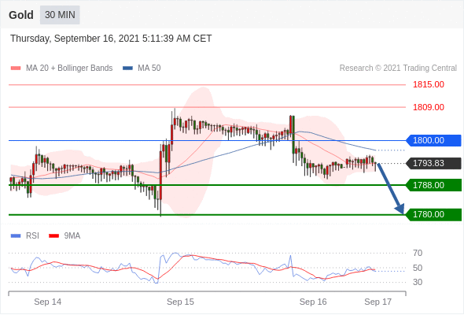Select the blue 1800.00 pivot price tag

433,140
